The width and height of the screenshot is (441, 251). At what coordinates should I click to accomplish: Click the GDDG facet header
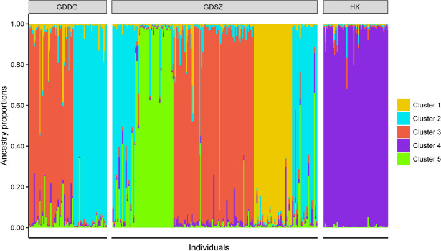[x=67, y=7]
